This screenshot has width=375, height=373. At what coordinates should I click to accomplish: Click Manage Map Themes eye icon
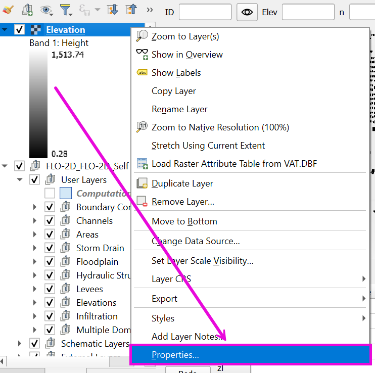pos(46,10)
